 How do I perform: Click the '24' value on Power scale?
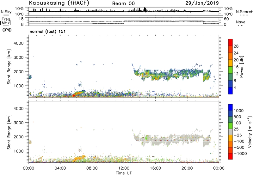tap(236, 53)
